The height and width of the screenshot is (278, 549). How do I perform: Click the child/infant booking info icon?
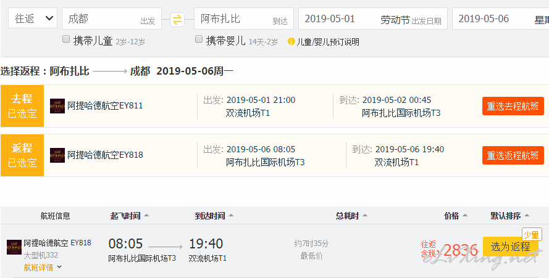(291, 42)
